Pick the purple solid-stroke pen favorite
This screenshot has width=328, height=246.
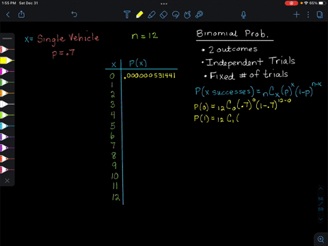tap(7, 148)
